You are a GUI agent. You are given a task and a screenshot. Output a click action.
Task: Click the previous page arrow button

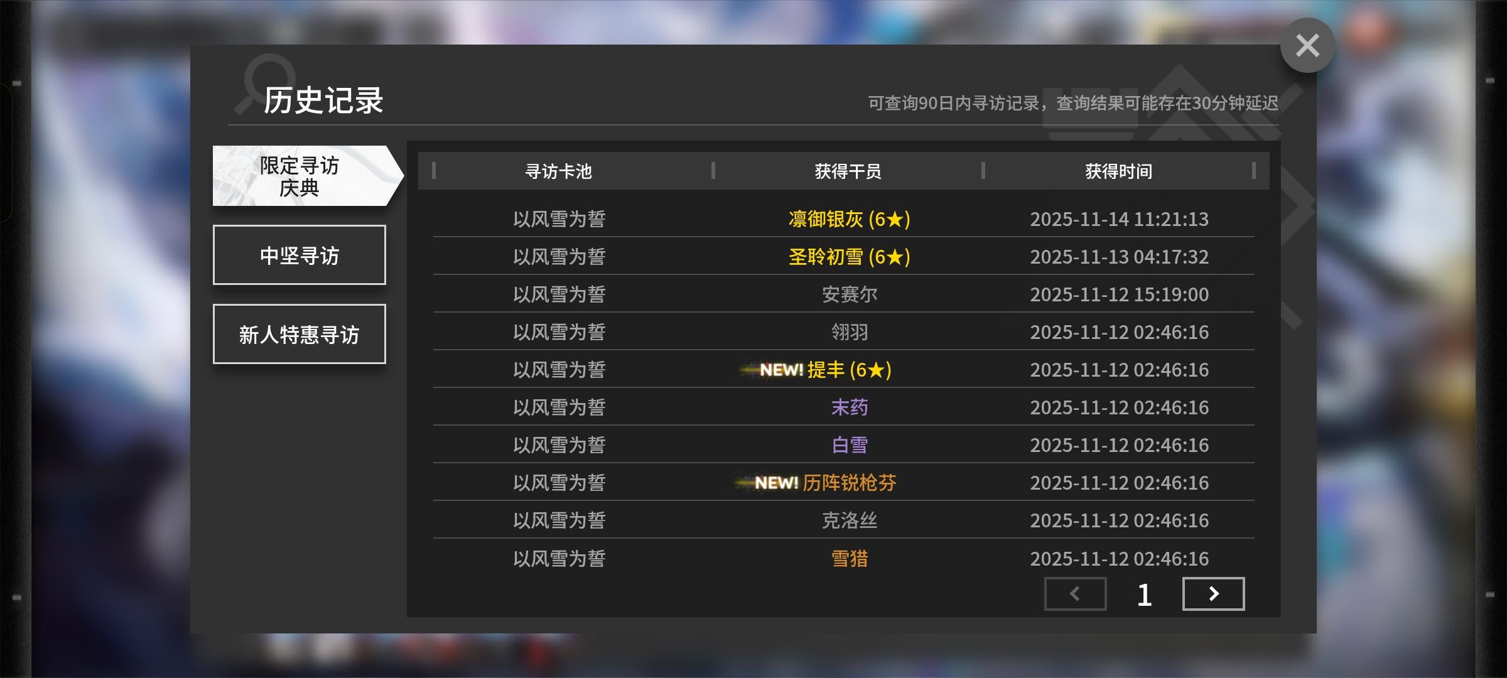1075,594
